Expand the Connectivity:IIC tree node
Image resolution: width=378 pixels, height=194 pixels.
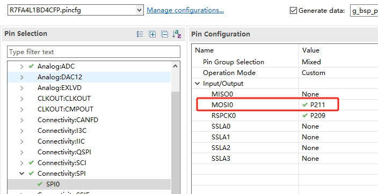(21, 141)
